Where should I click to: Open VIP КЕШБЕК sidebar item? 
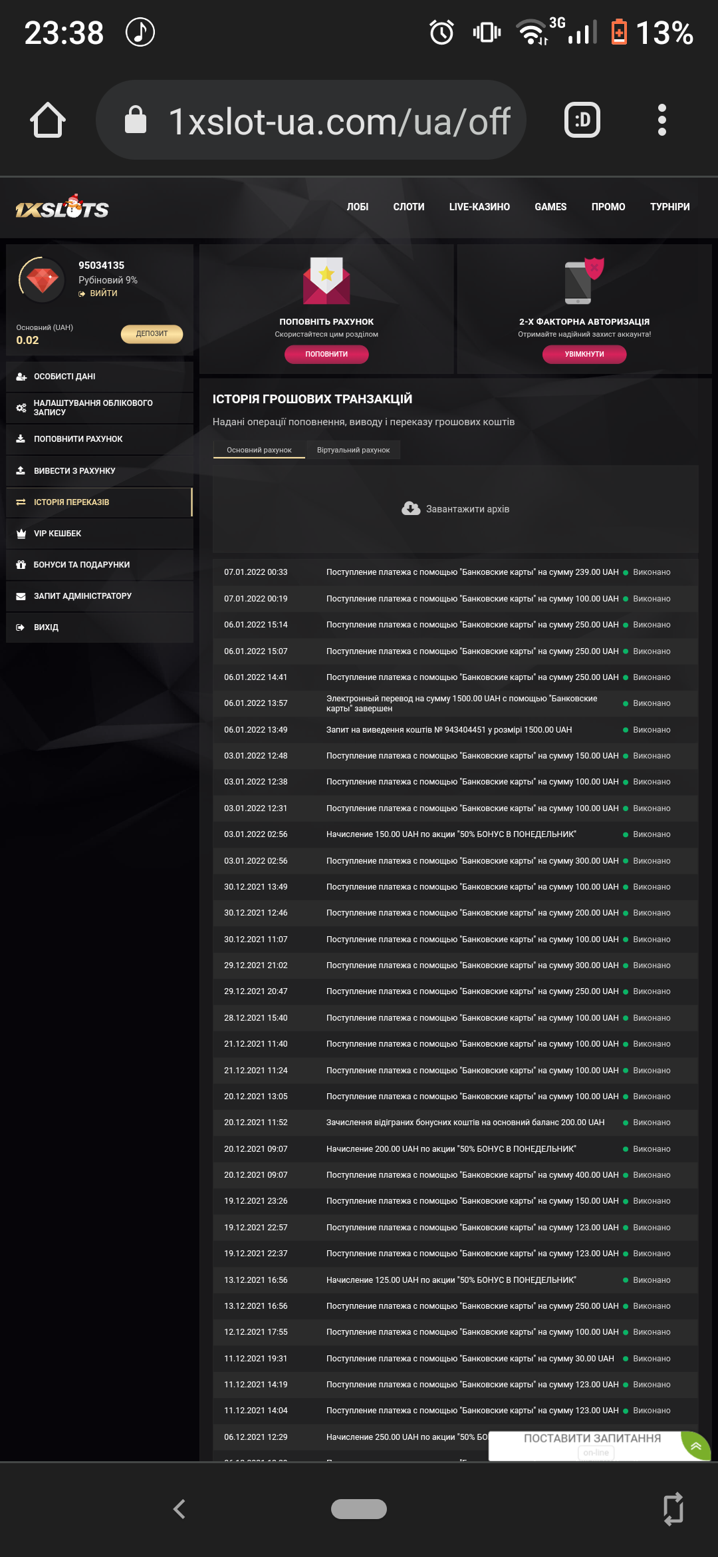tap(100, 534)
